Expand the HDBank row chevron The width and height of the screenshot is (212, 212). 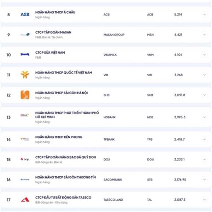pos(204,117)
